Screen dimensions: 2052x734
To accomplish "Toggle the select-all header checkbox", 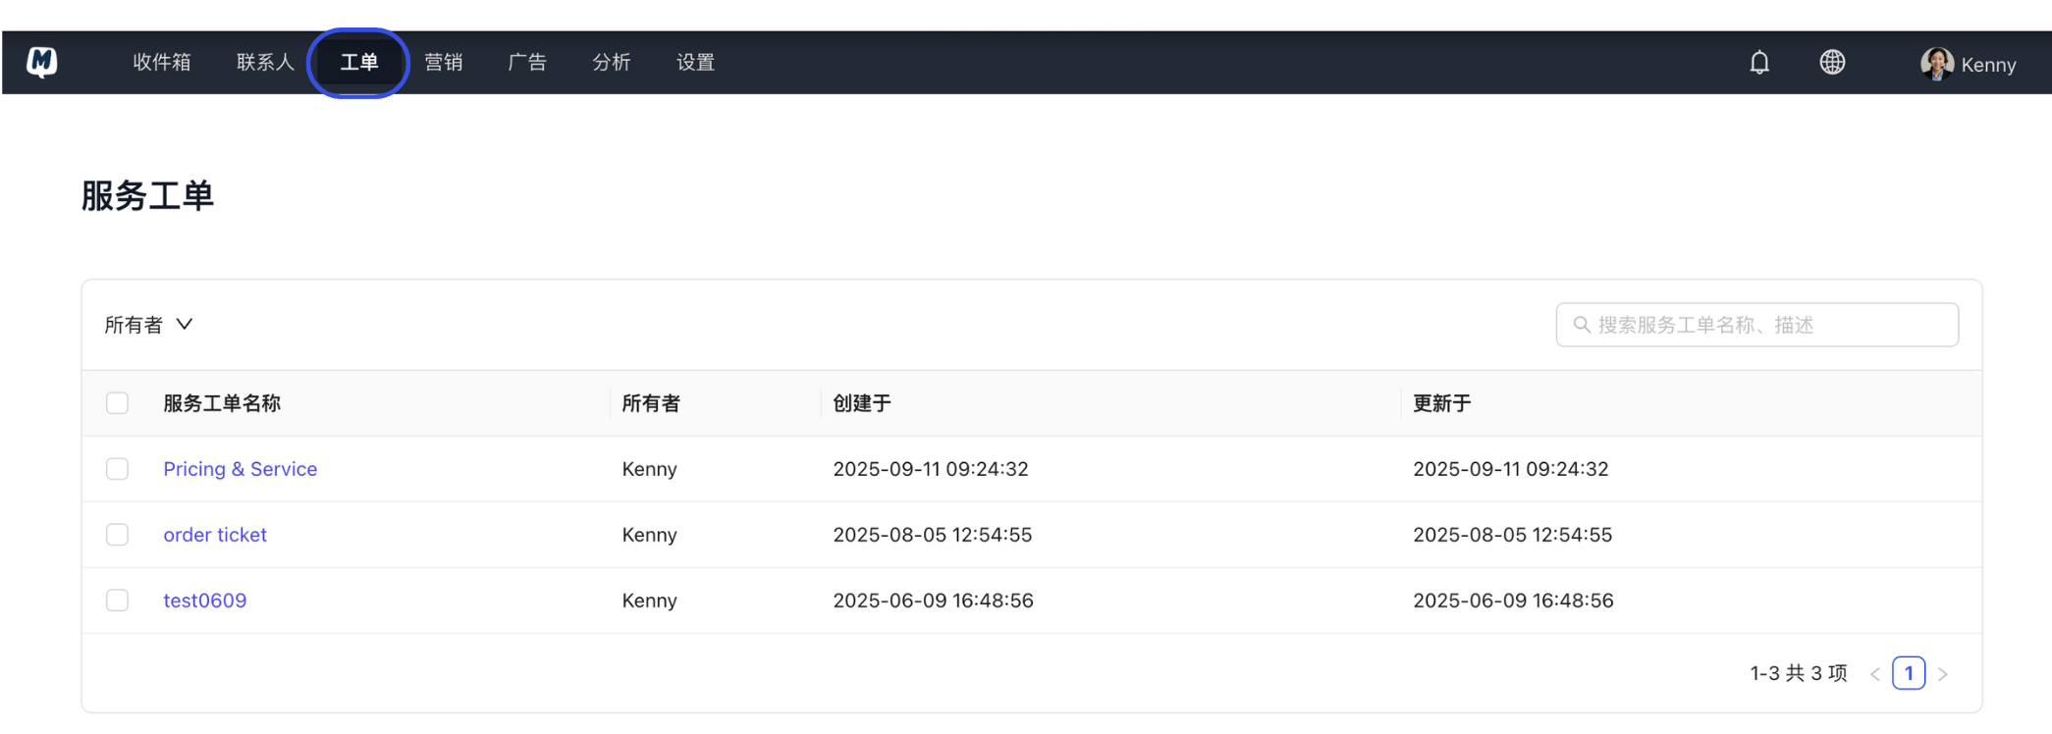I will (x=117, y=403).
